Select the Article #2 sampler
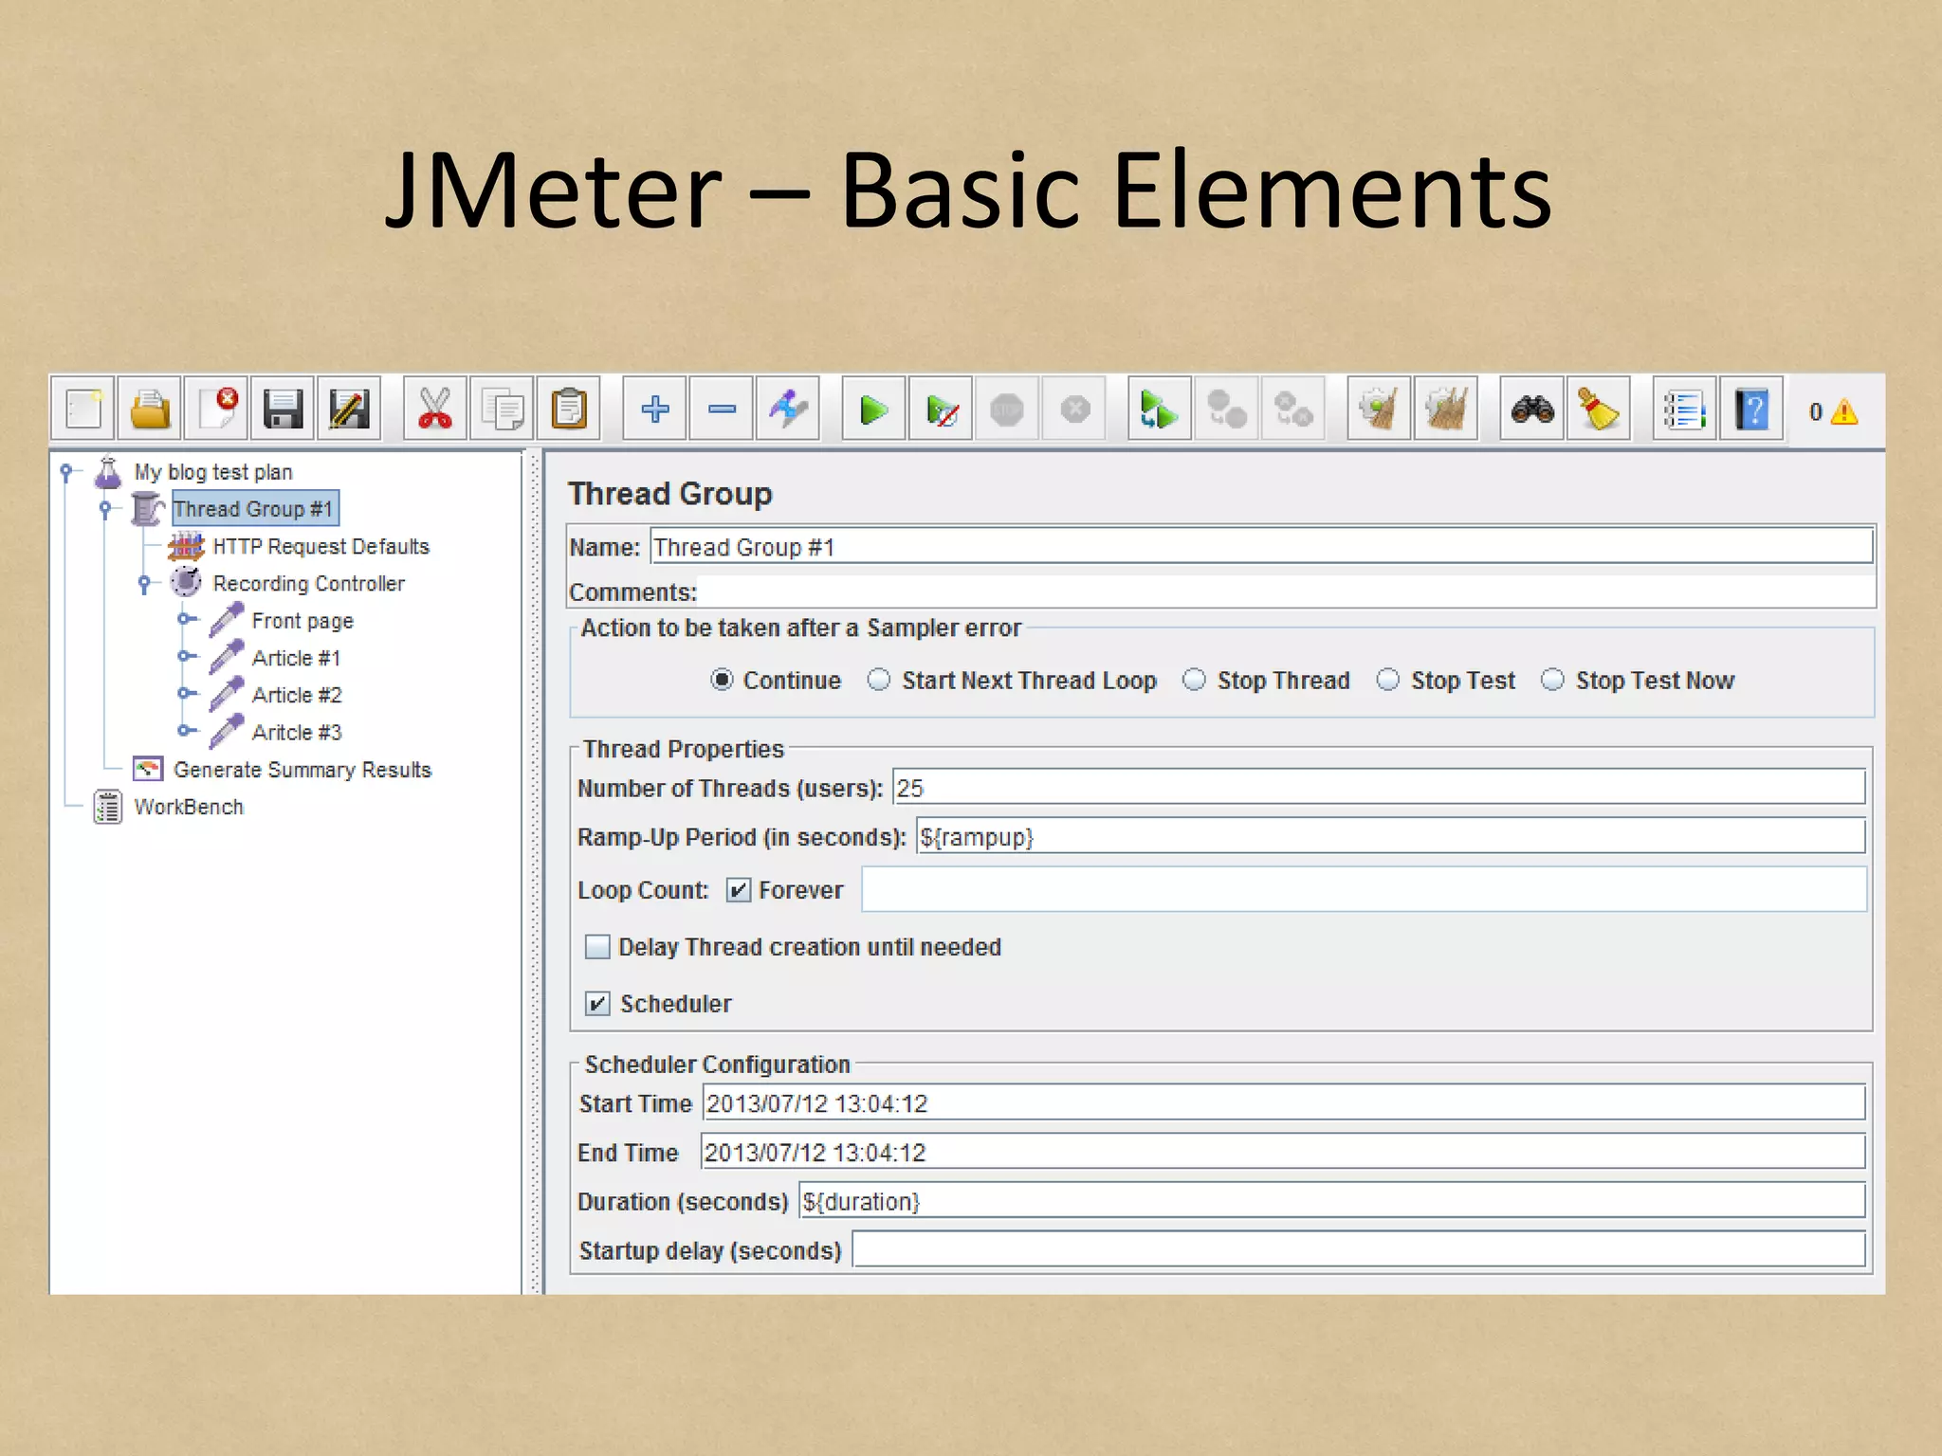This screenshot has height=1456, width=1942. pyautogui.click(x=297, y=695)
